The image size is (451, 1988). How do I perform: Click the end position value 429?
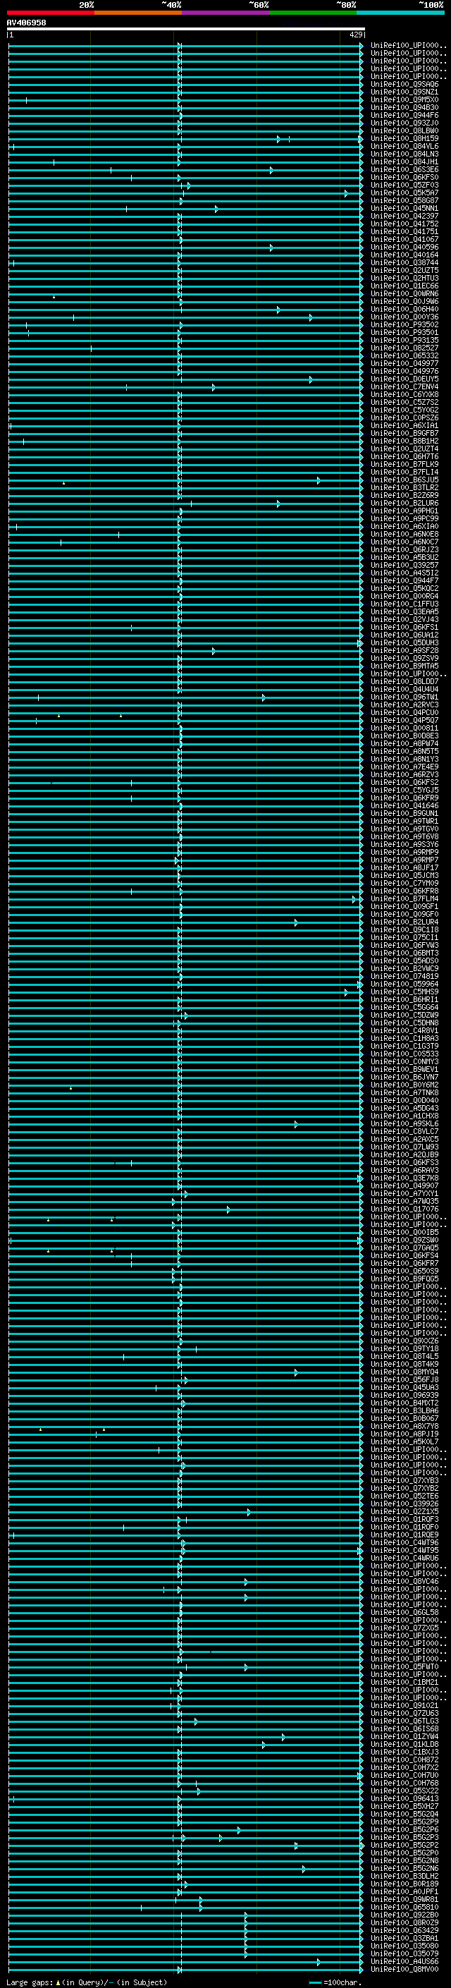(x=355, y=35)
